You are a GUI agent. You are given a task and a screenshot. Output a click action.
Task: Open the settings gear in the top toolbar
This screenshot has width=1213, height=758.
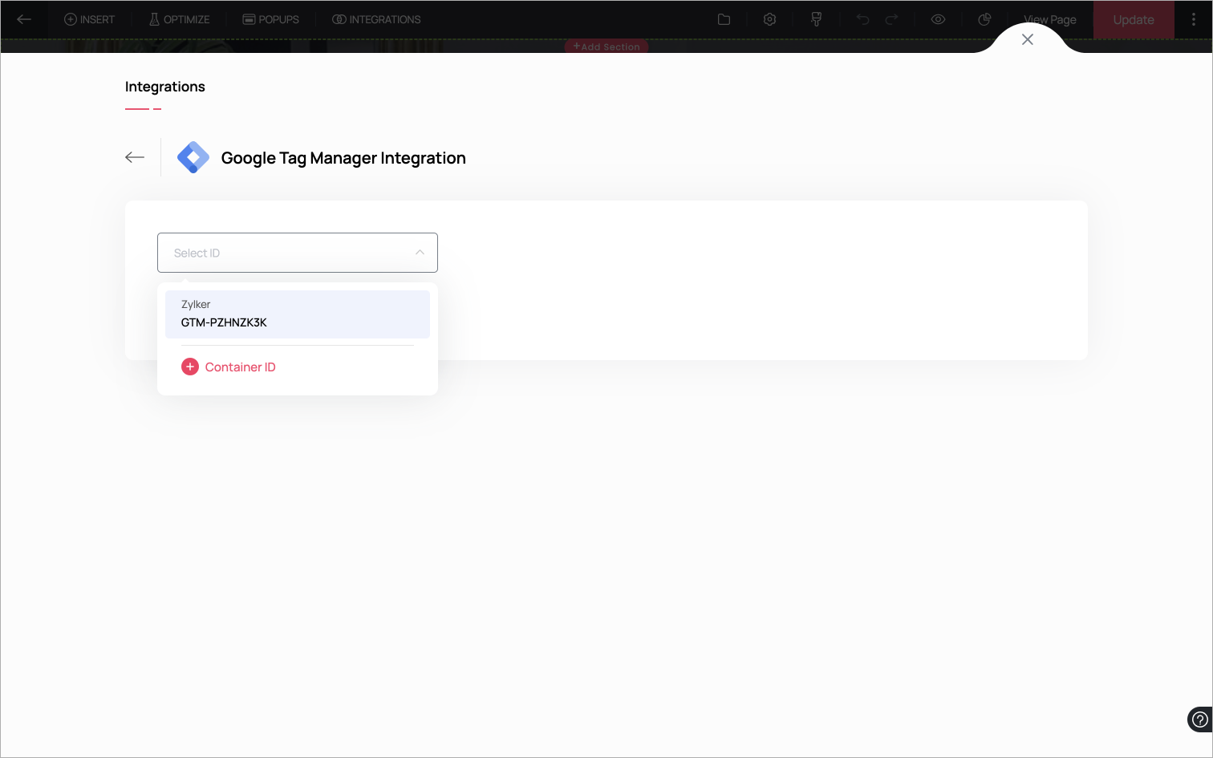[x=769, y=19]
